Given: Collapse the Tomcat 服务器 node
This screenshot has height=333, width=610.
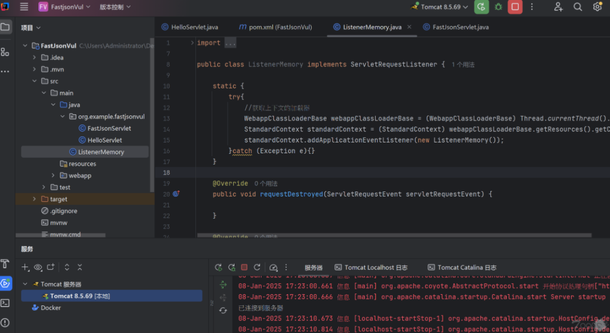Looking at the screenshot, I should pos(25,284).
